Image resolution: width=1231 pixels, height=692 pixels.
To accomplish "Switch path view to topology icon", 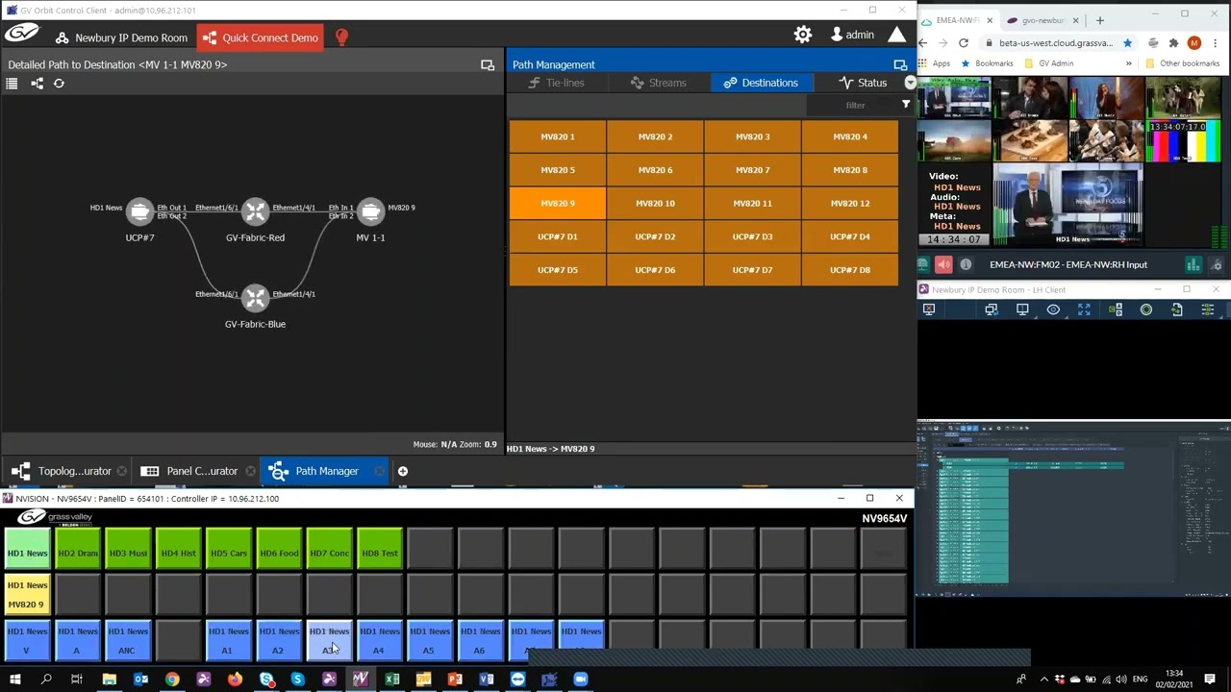I will (37, 84).
